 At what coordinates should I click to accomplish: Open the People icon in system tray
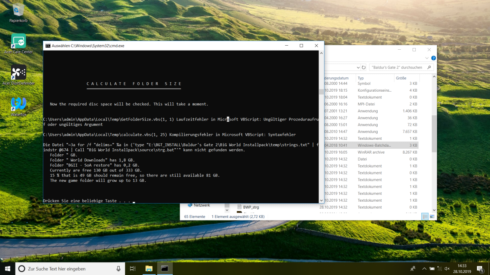[413, 268]
